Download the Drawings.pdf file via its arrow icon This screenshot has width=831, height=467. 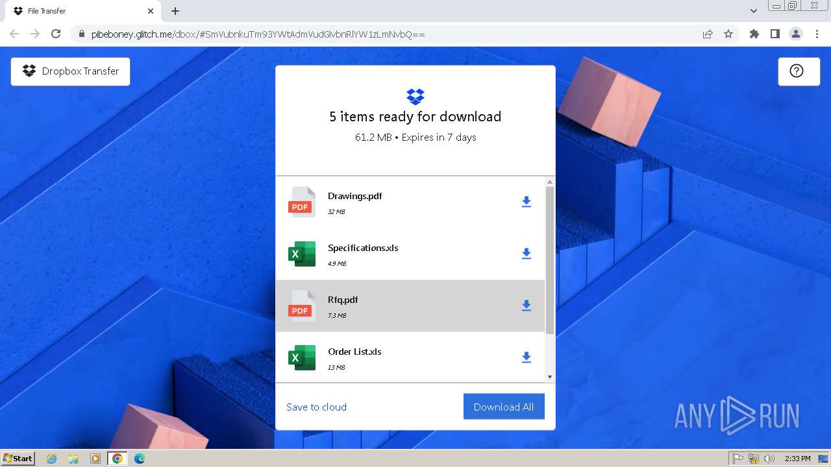click(x=527, y=202)
